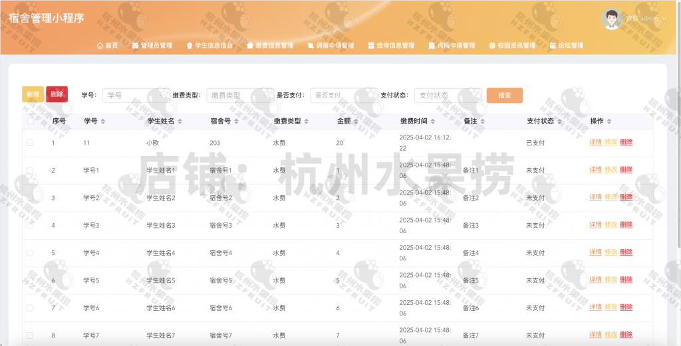Screen dimensions: 681x346
Task: Click the 备注1 cell
Action: [x=471, y=171]
